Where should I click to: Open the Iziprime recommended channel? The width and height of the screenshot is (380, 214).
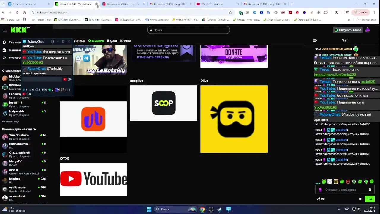[24, 180]
